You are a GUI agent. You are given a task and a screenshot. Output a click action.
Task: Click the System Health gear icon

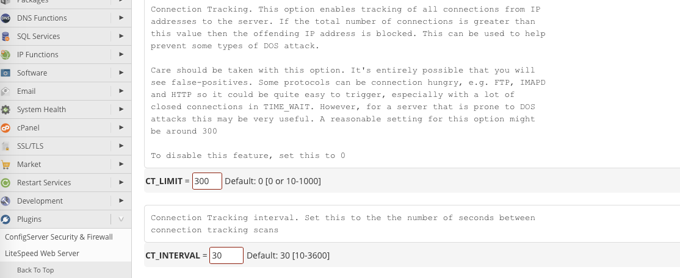5,110
